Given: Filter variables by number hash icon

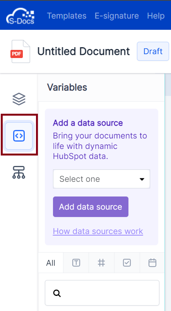Looking at the screenshot, I should pos(101,263).
